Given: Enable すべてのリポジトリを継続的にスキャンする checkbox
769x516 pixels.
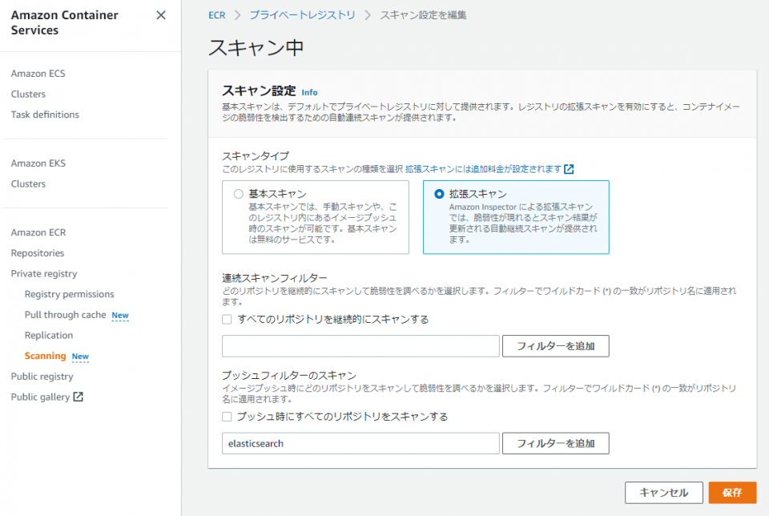Looking at the screenshot, I should [x=227, y=320].
